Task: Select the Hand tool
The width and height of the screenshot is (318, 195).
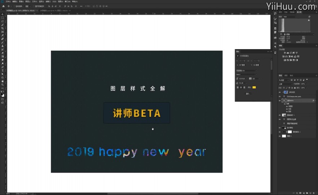Action: click(3, 81)
